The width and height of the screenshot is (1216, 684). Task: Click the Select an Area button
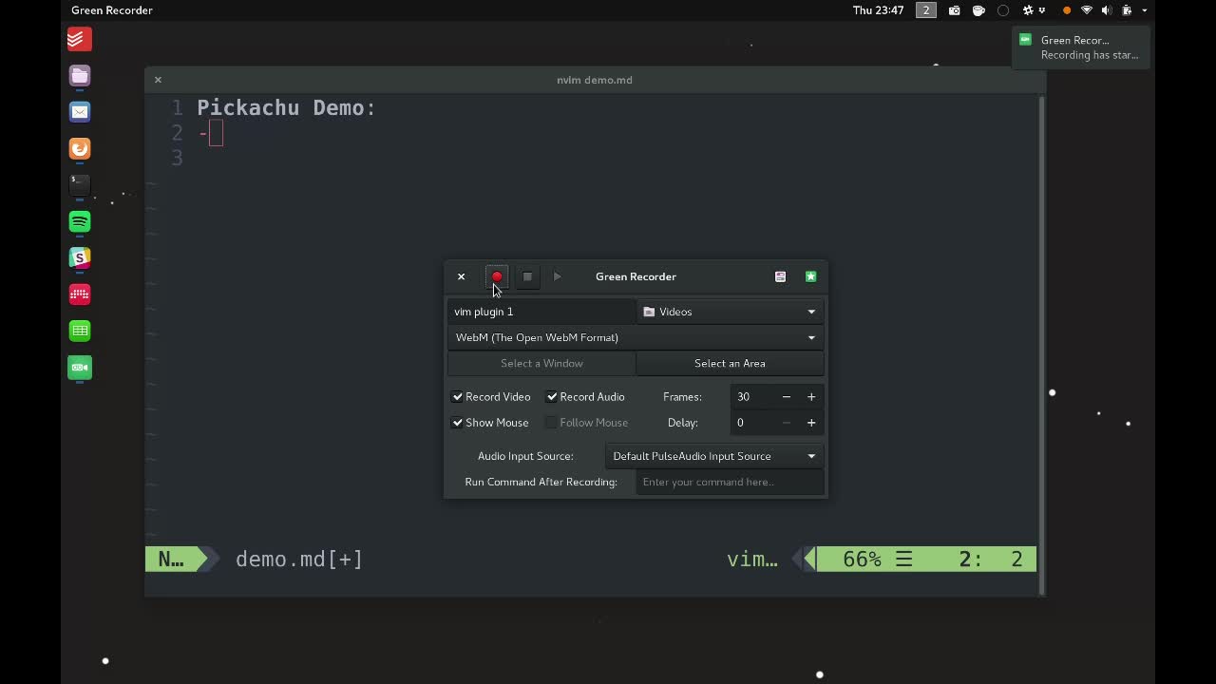[730, 363]
